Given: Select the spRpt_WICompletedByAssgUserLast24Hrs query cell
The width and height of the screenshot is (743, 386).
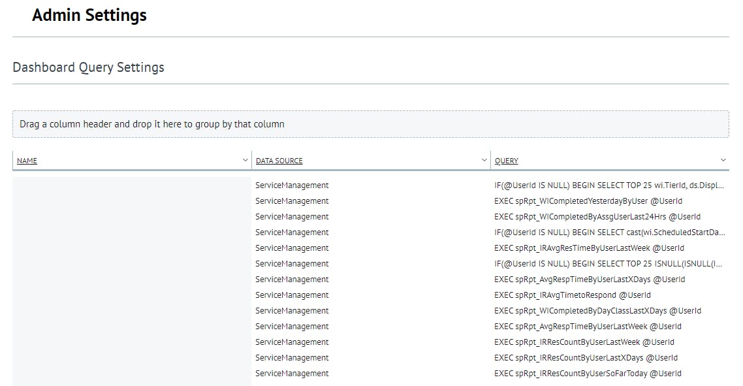Looking at the screenshot, I should tap(597, 217).
